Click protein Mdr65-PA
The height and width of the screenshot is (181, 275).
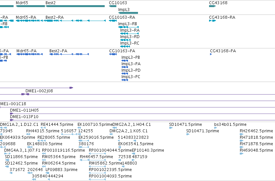26,51
